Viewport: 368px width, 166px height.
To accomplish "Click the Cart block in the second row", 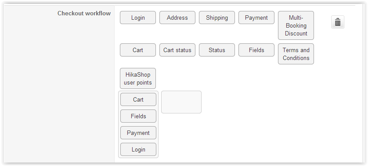I will pos(138,50).
